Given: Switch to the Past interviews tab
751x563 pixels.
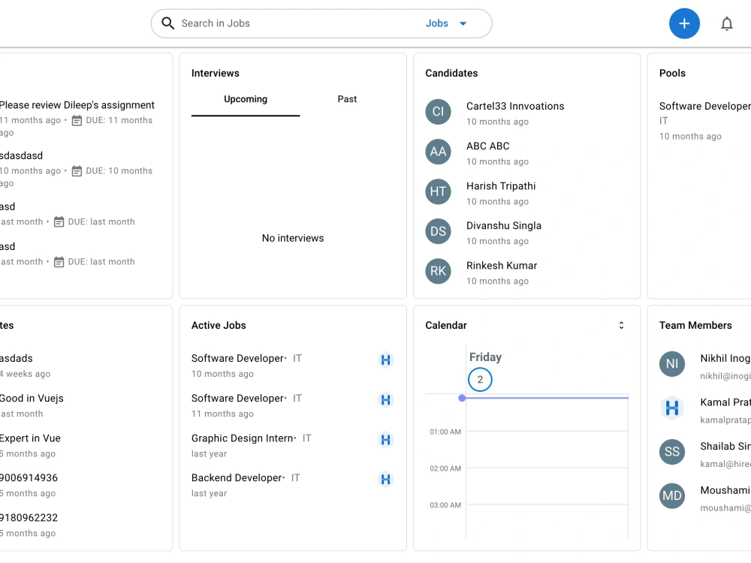Looking at the screenshot, I should pos(347,99).
